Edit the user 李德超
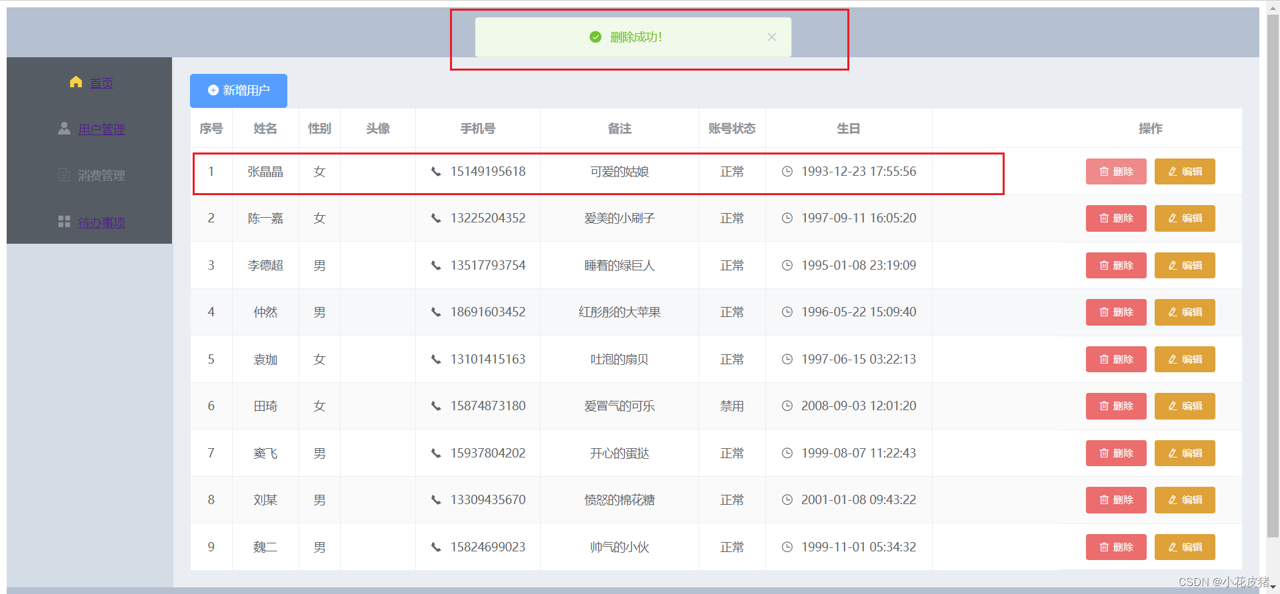 pyautogui.click(x=1185, y=266)
